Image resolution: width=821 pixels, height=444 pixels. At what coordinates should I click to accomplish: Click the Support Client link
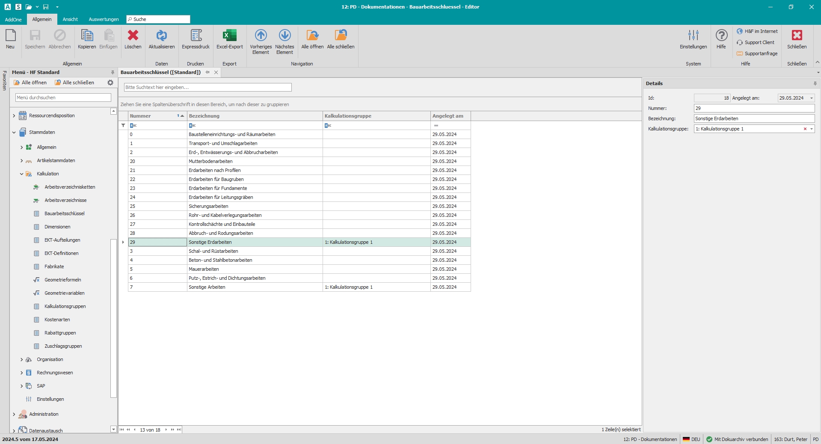coord(759,42)
